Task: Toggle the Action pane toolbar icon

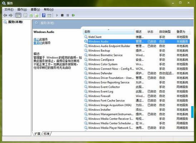Action: (x=49, y=15)
